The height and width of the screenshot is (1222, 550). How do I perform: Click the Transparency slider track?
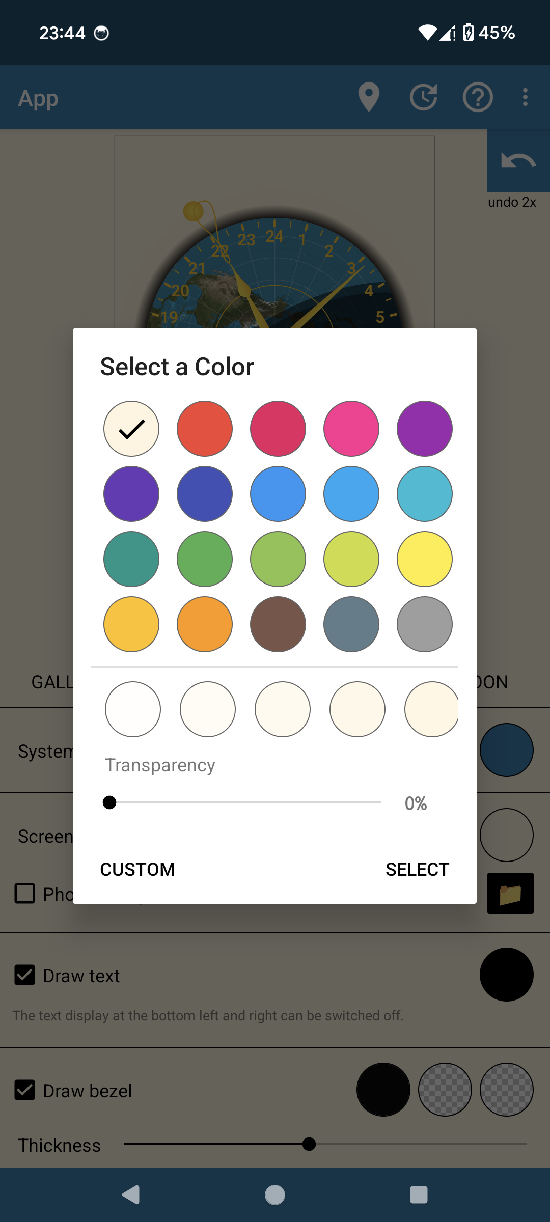[x=244, y=802]
